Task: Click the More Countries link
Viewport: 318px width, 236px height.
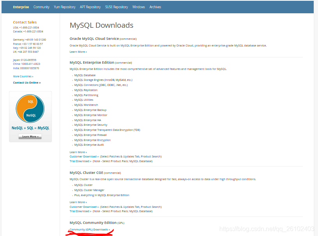Action: [x=23, y=76]
